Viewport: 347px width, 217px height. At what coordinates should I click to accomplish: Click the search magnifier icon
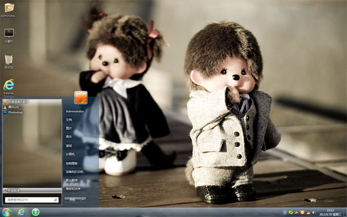click(x=56, y=200)
